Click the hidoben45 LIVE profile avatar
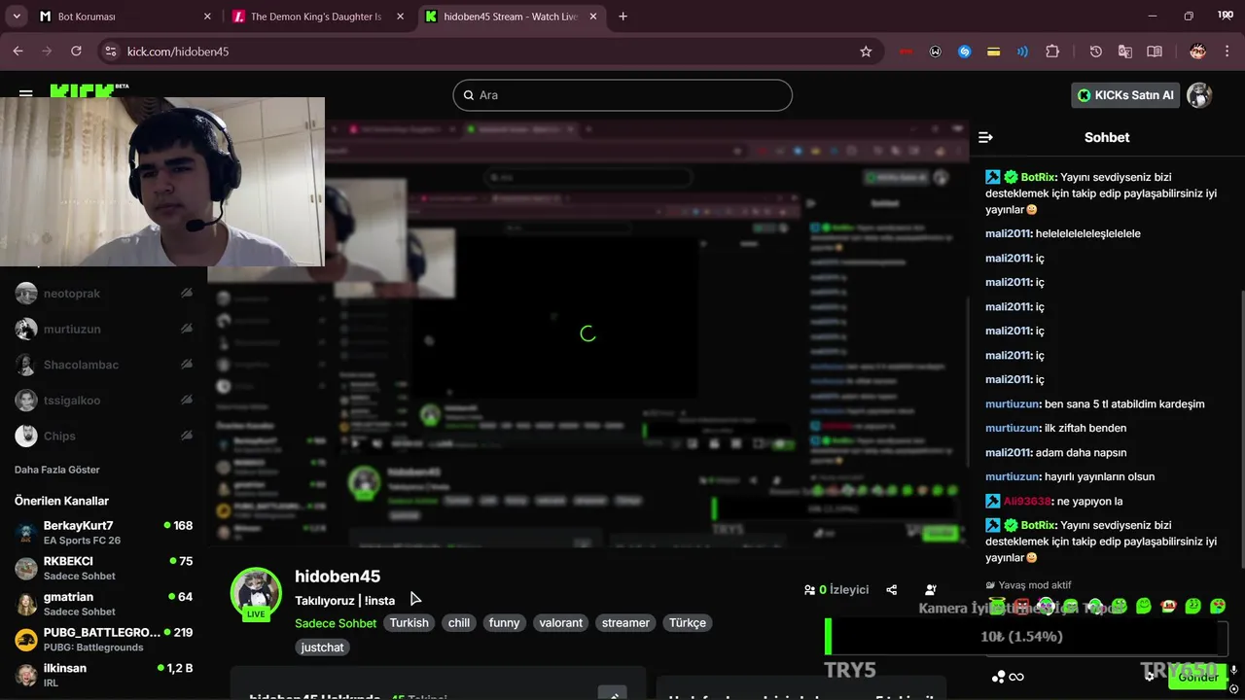This screenshot has width=1245, height=700. coord(256,593)
